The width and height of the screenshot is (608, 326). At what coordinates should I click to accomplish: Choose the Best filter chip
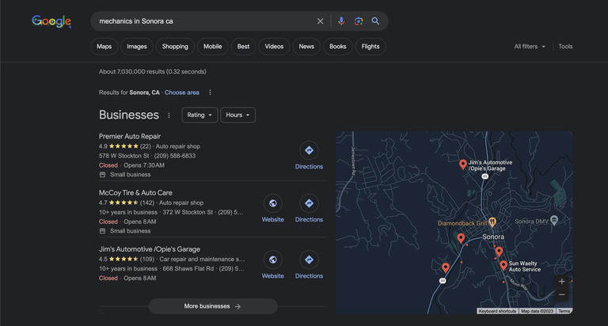click(243, 47)
